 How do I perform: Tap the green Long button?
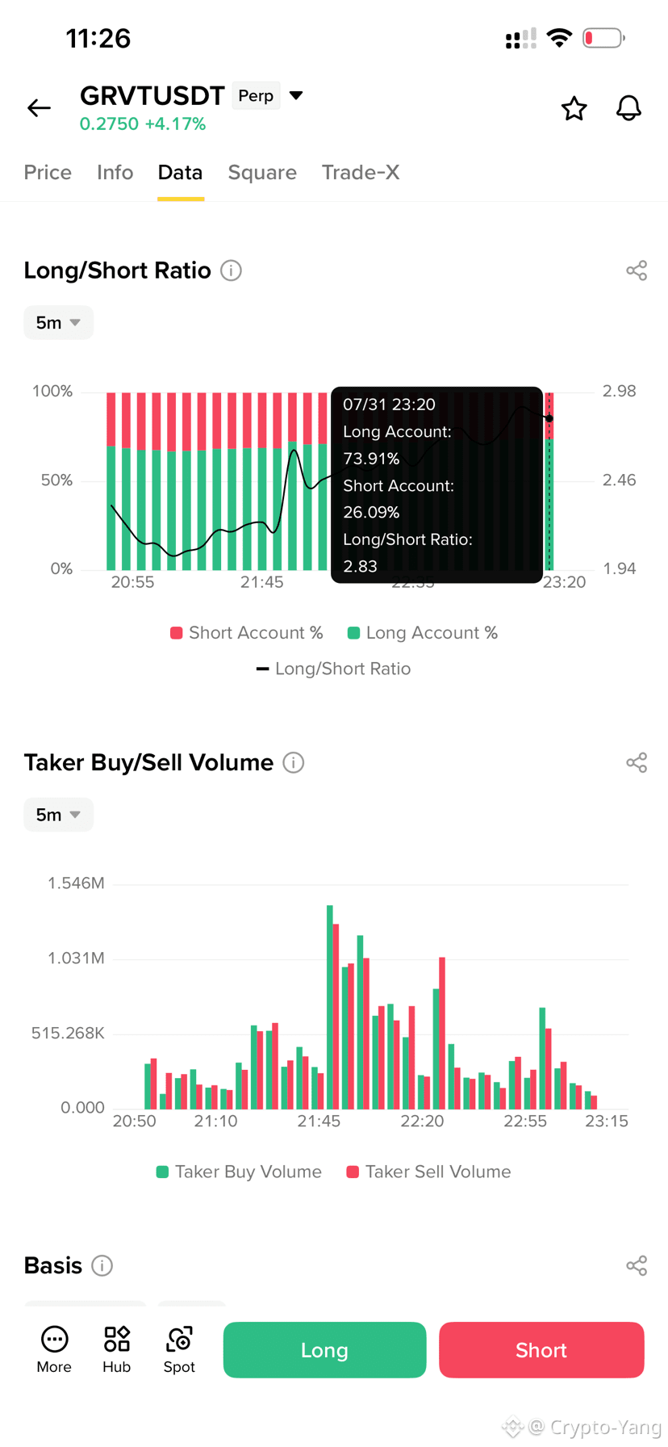coord(324,1350)
